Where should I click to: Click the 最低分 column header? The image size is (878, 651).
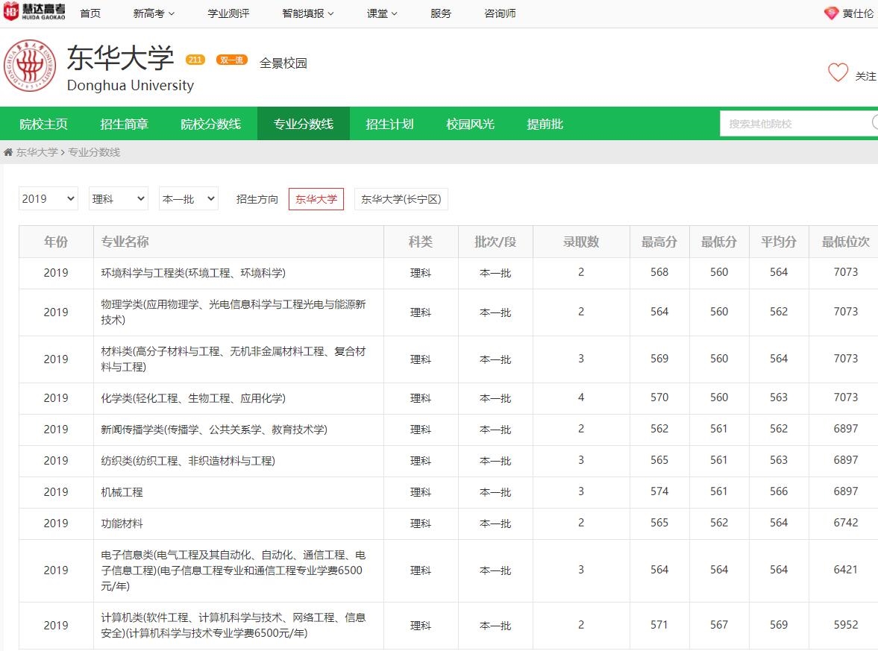click(x=719, y=242)
